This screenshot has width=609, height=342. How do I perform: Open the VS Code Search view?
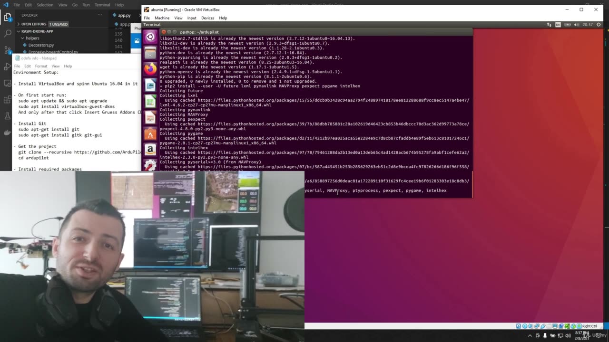click(8, 34)
